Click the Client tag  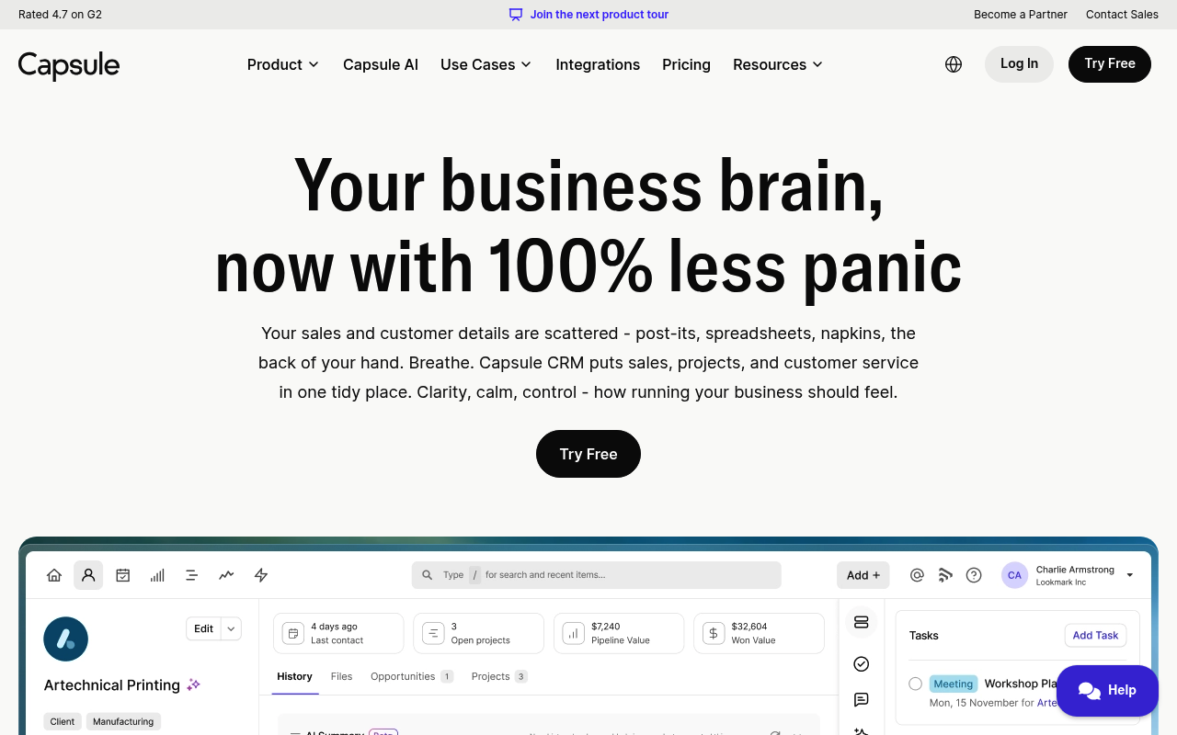click(x=63, y=721)
